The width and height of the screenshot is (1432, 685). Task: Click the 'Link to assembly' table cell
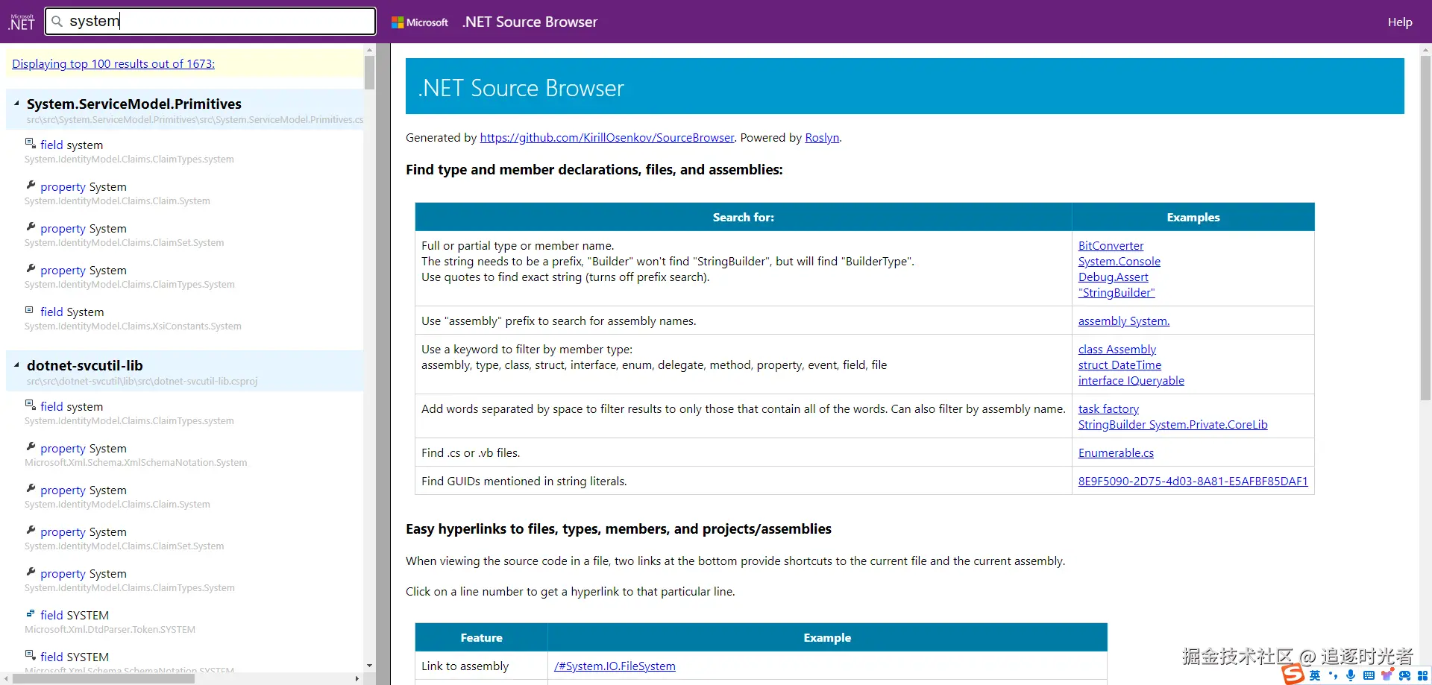(x=482, y=666)
